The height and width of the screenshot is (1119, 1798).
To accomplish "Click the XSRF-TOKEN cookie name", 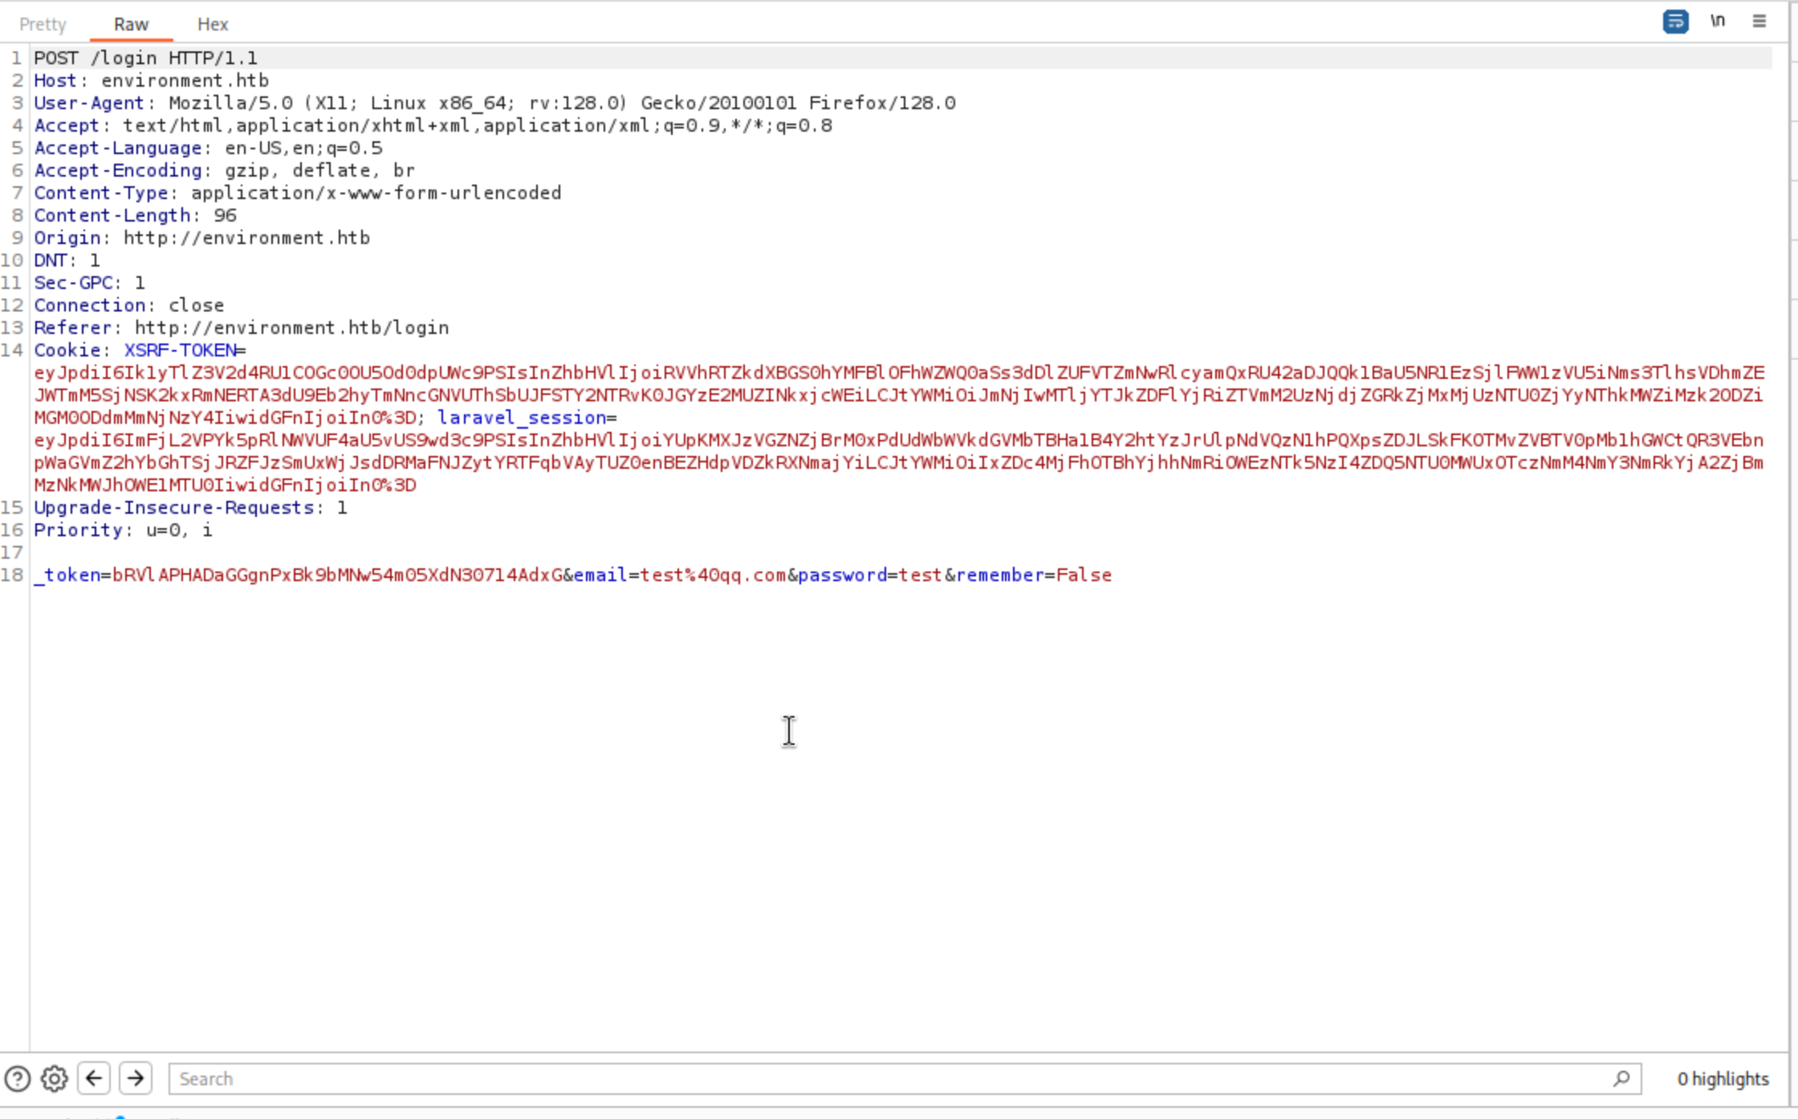I will (180, 350).
